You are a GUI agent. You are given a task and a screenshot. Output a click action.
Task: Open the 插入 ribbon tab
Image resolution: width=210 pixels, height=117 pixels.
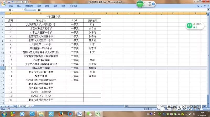(x=19, y=6)
